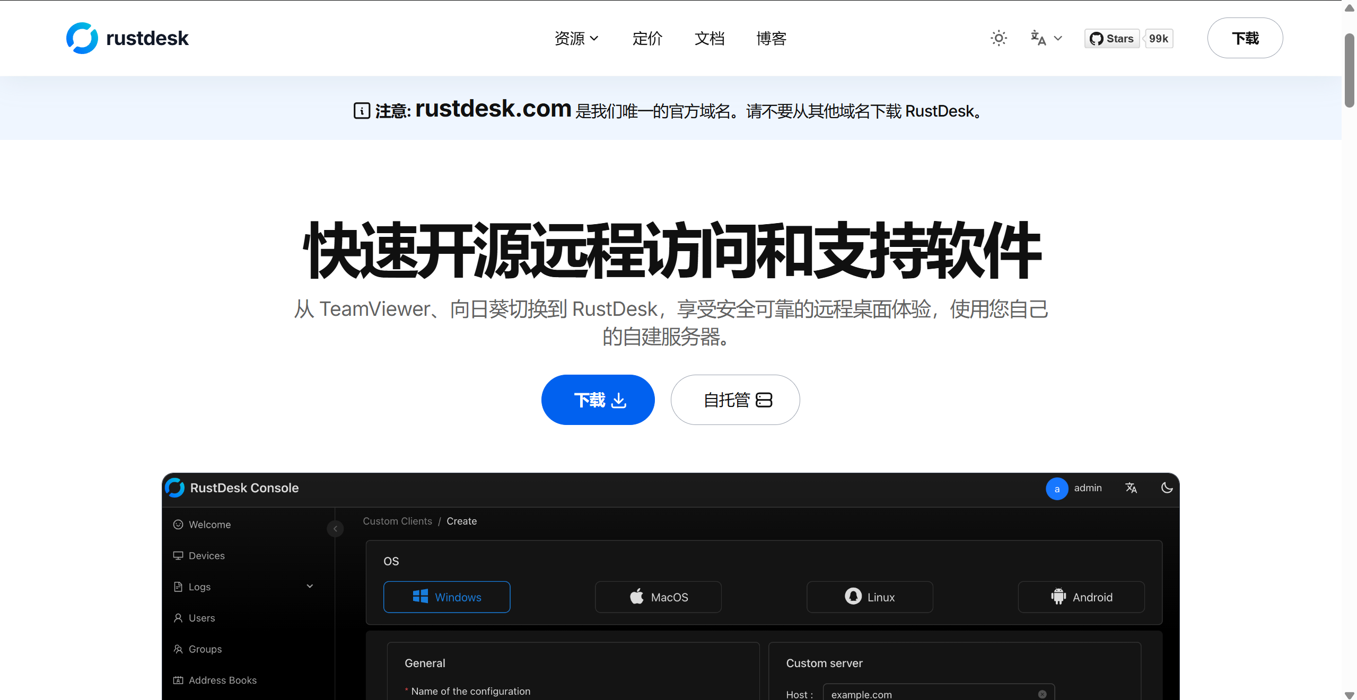
Task: Click the admin avatar circle
Action: tap(1056, 489)
